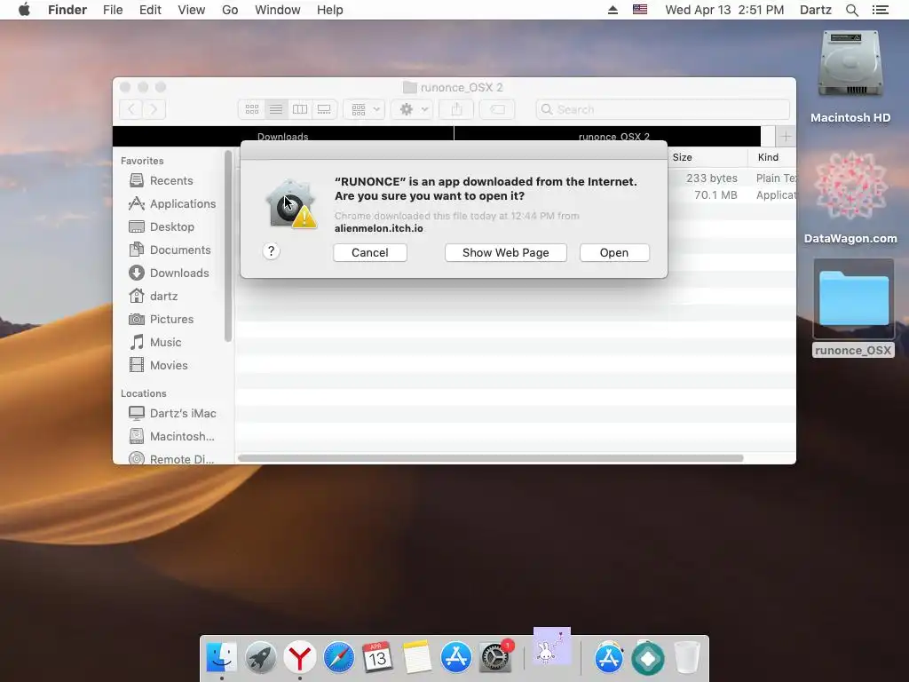The height and width of the screenshot is (682, 909).
Task: Select Pictures in the sidebar
Action: click(x=171, y=320)
